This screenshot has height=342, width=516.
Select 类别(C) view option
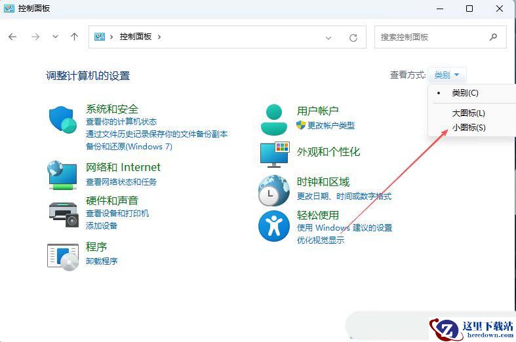(x=465, y=93)
